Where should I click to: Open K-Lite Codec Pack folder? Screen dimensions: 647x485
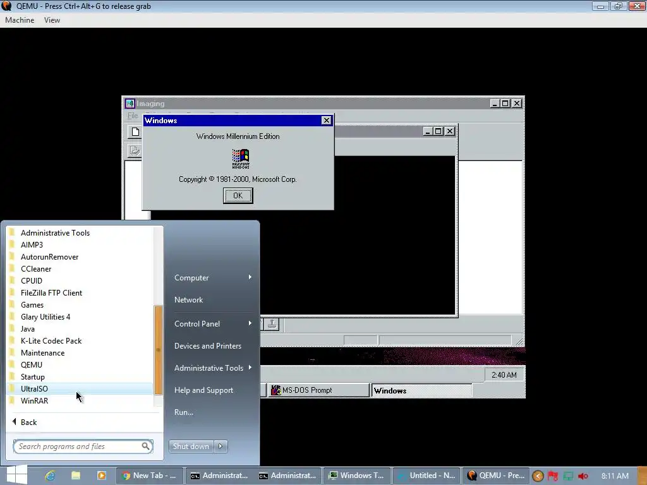(80, 340)
